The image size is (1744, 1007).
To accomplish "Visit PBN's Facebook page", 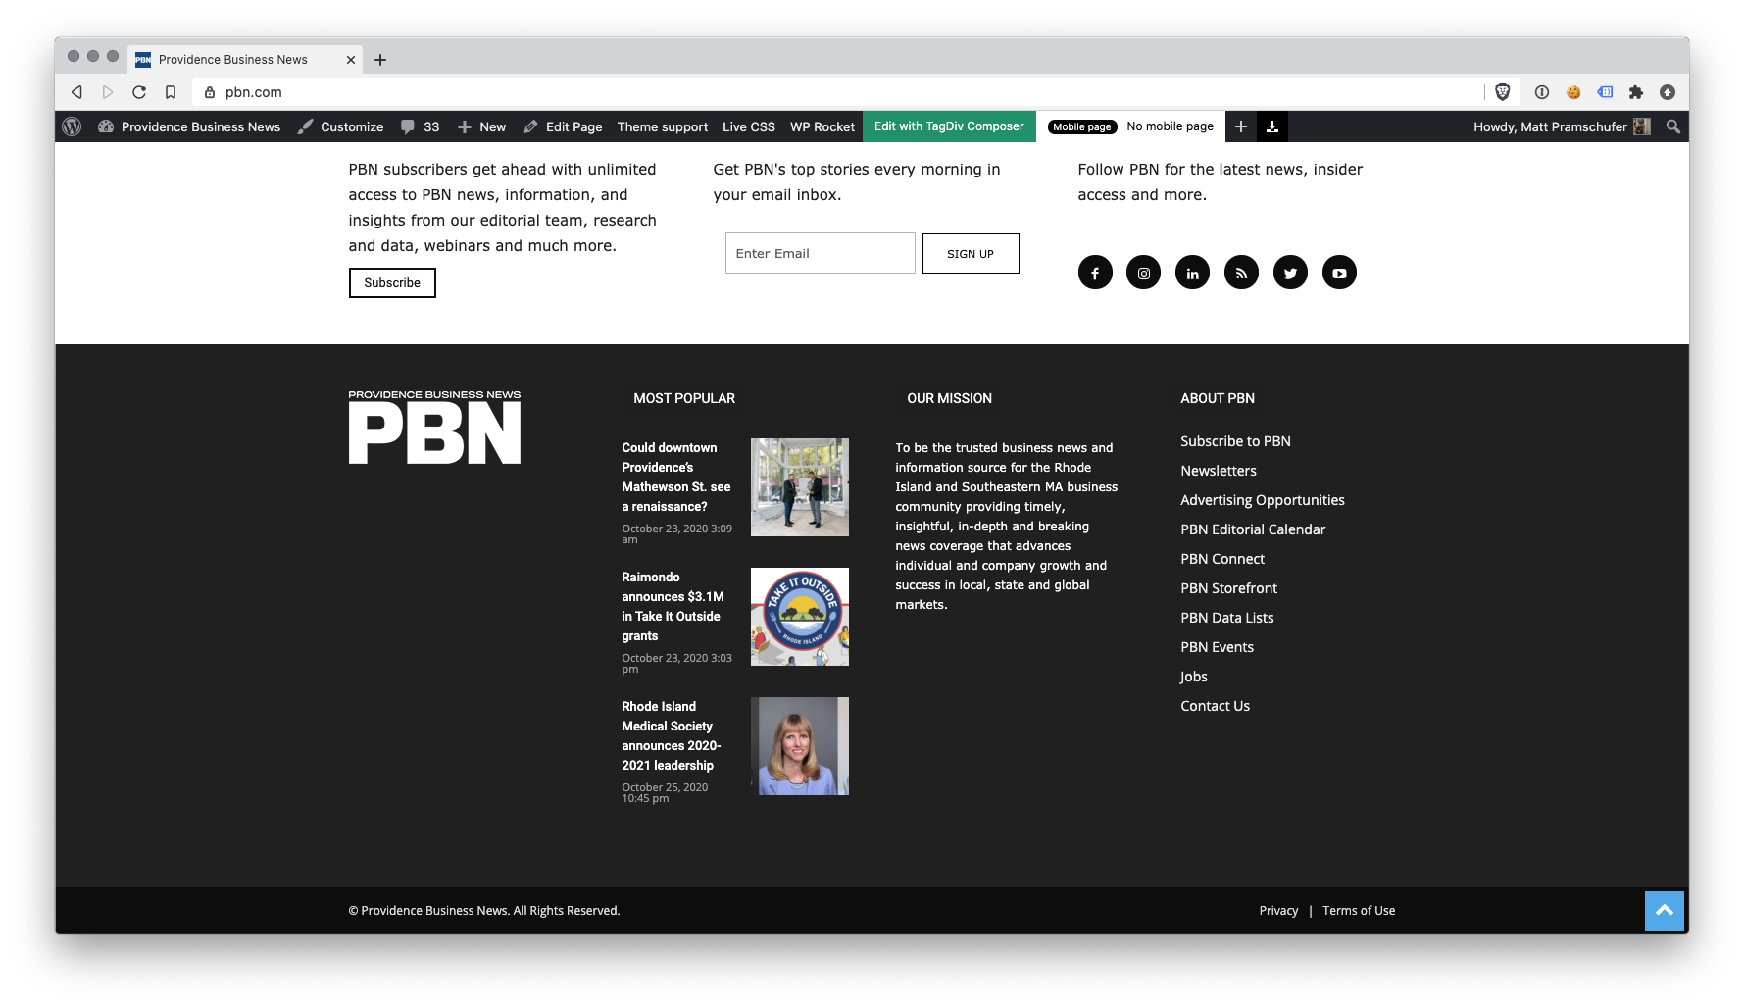I will pyautogui.click(x=1095, y=273).
